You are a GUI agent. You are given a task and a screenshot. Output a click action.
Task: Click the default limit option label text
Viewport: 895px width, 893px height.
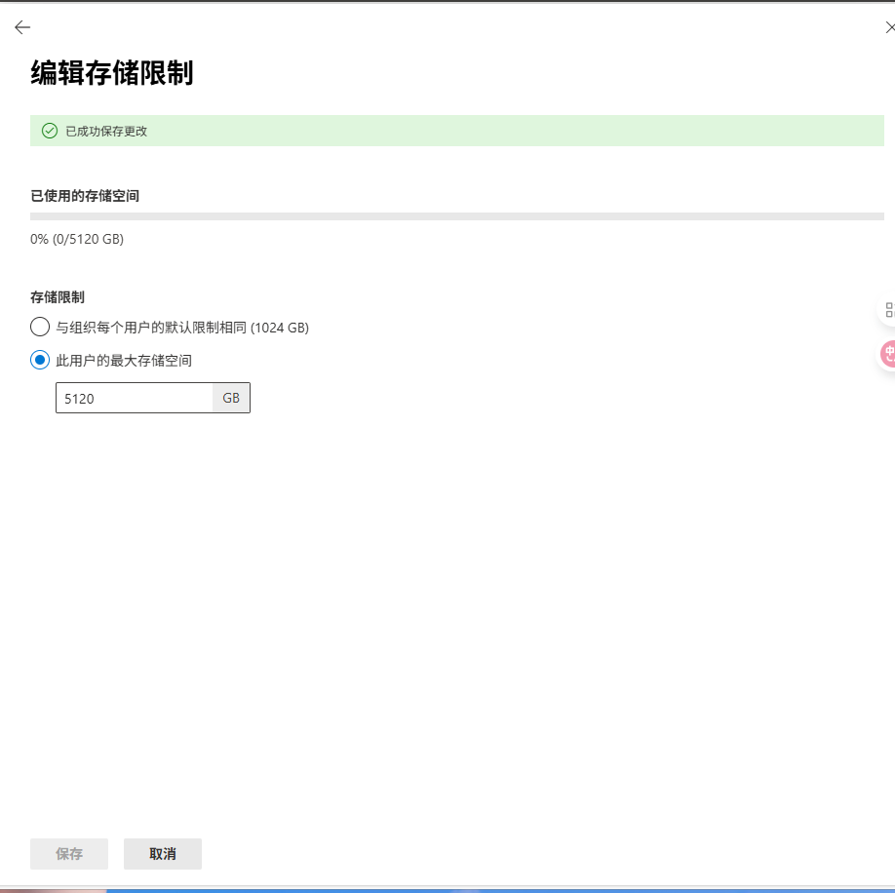[x=180, y=327]
